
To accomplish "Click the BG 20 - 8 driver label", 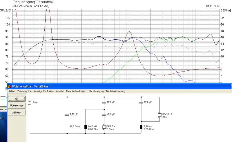I will coord(167,114).
